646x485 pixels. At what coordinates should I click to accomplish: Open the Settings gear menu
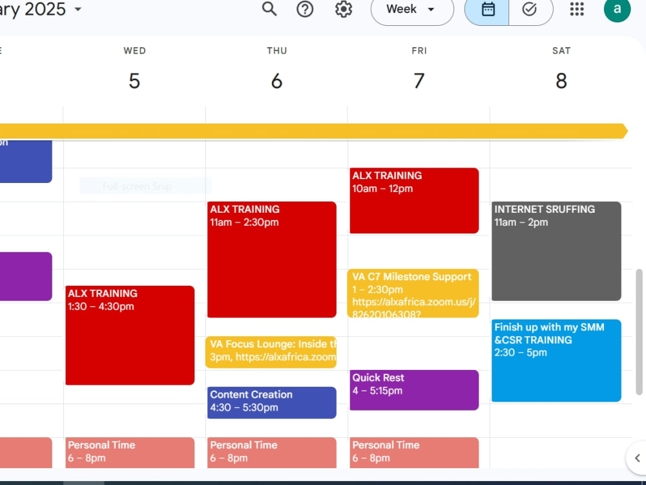point(343,8)
